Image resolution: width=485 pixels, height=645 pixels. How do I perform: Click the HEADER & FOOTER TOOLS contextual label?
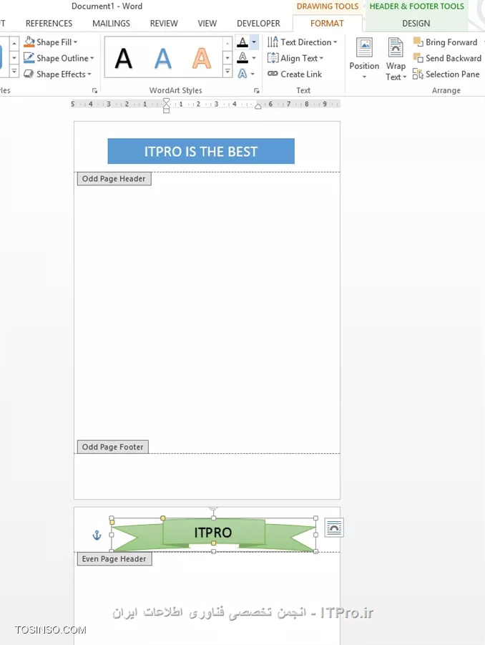416,6
